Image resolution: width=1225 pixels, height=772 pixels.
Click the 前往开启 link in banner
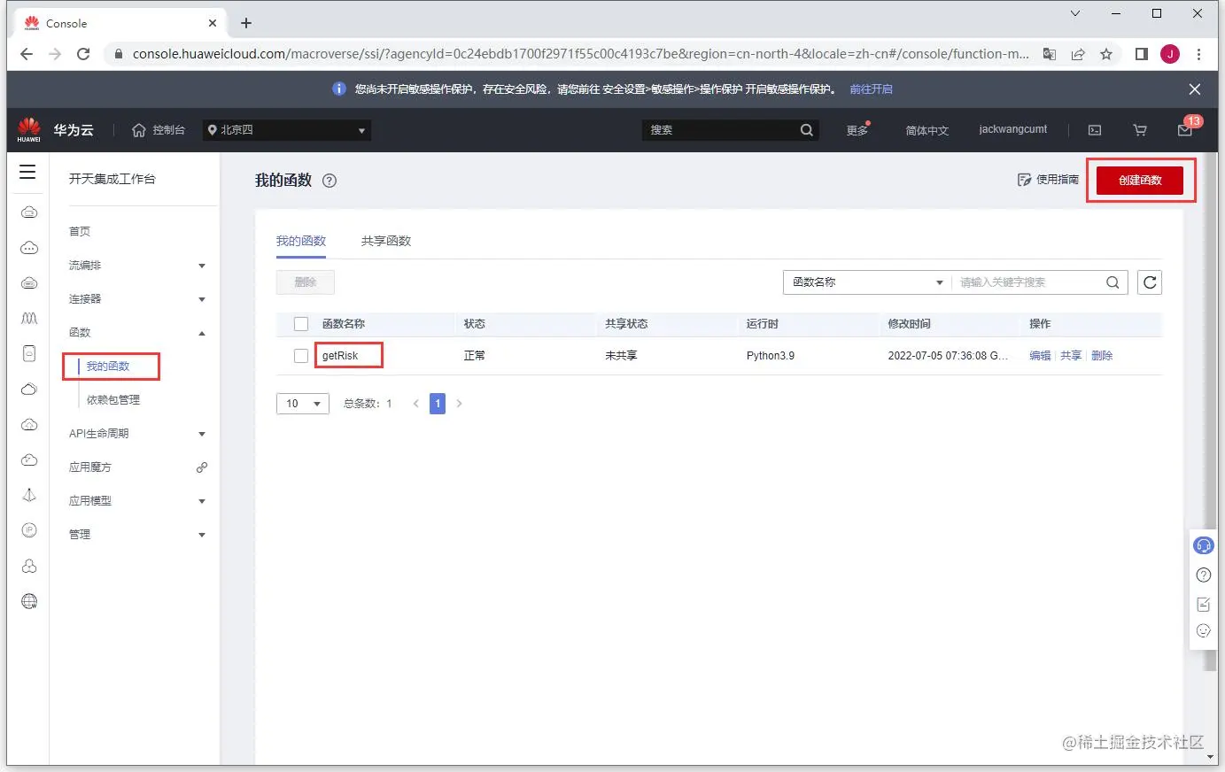coord(872,89)
